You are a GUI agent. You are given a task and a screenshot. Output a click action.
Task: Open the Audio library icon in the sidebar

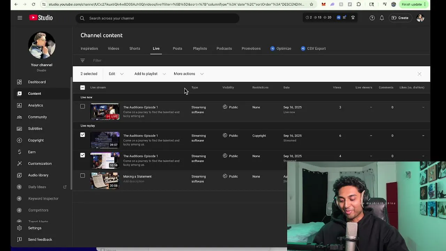(20, 175)
